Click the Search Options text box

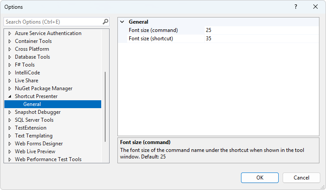click(53, 21)
